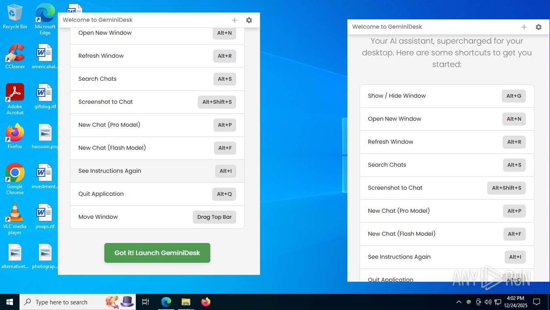Click Alt+Shift+S badge in left window
550x310 pixels.
(217, 102)
